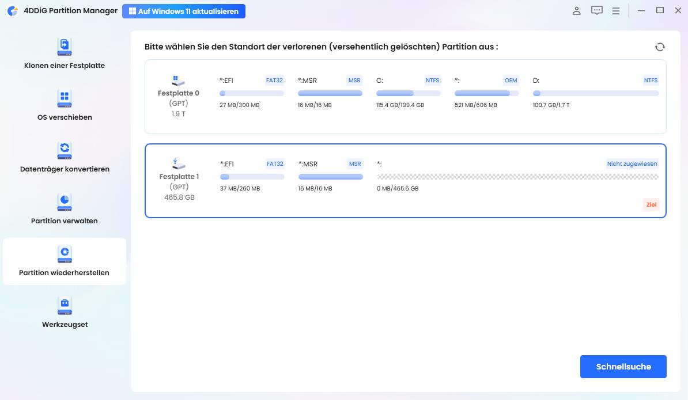The width and height of the screenshot is (688, 400).
Task: Open the Werkzeugset panel
Action: [x=64, y=314]
